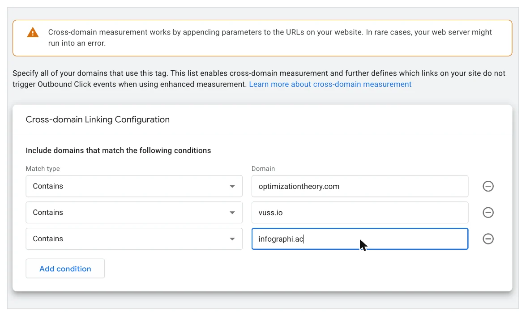Click the 'Include domains that match' heading

(118, 151)
